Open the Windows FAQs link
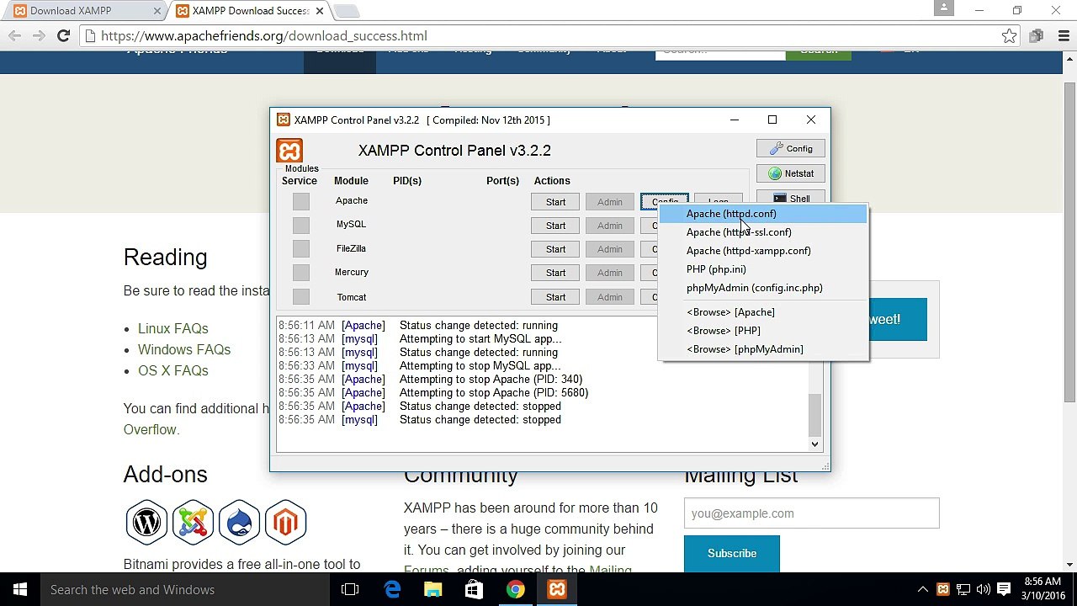Screen dimensions: 1077x606 point(184,349)
